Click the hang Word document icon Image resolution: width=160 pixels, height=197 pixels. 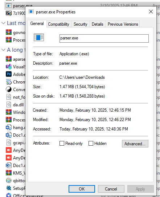[9, 127]
